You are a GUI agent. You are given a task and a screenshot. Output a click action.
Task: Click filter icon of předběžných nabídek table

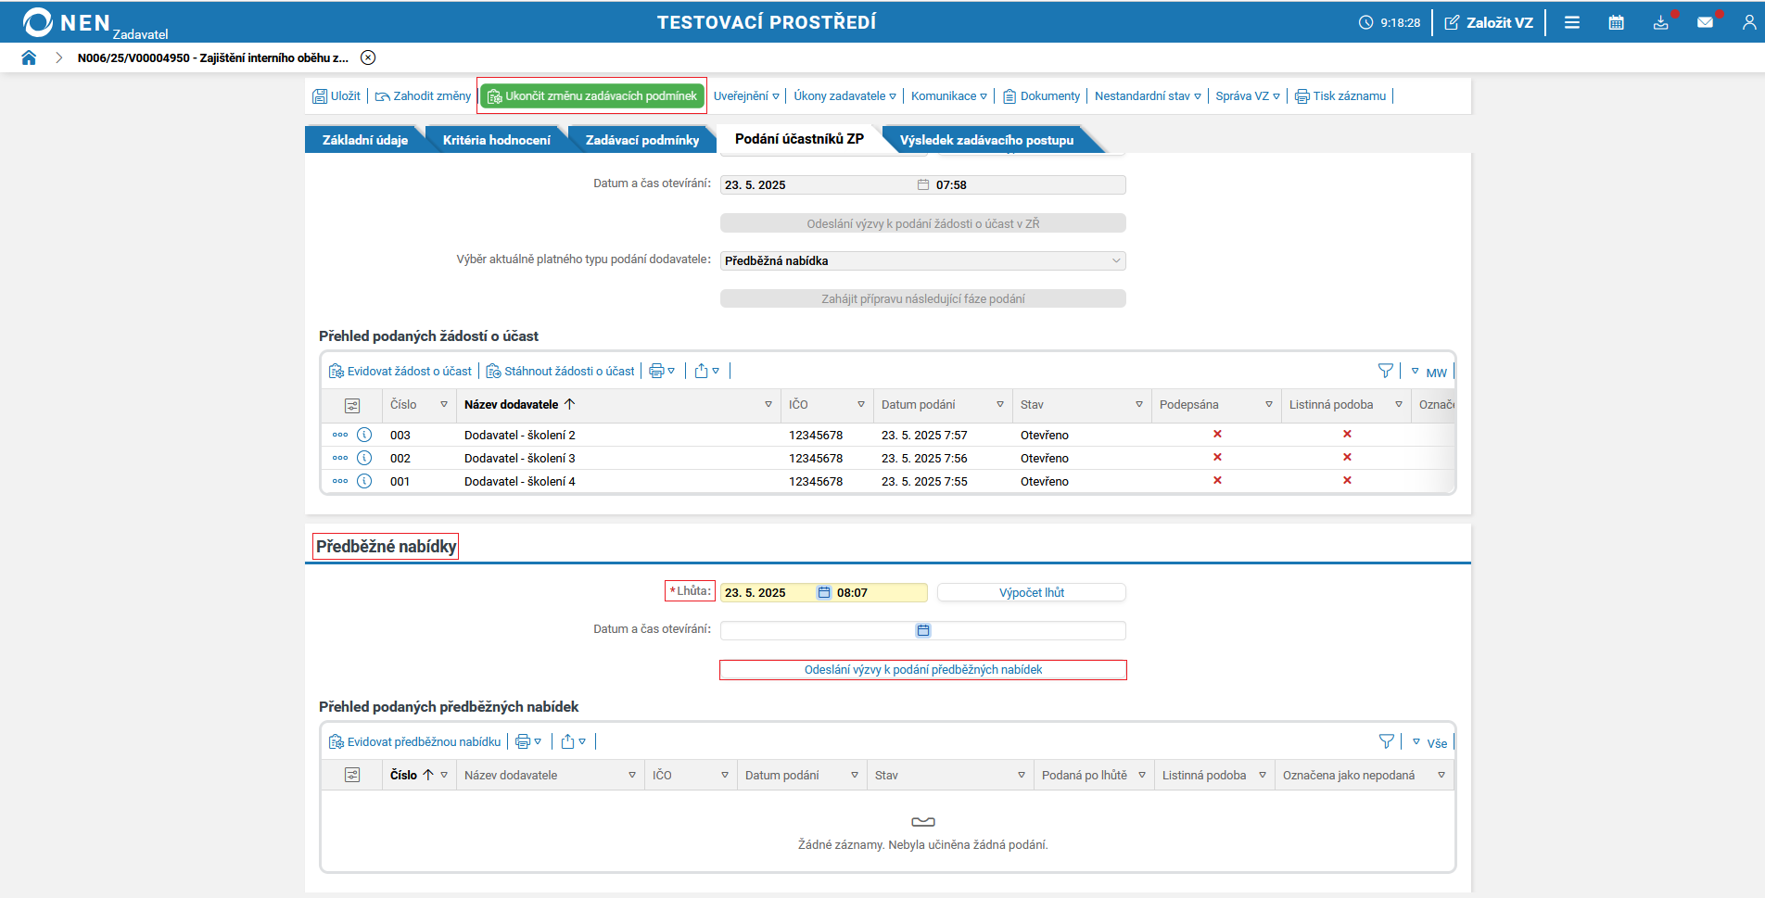(1387, 741)
